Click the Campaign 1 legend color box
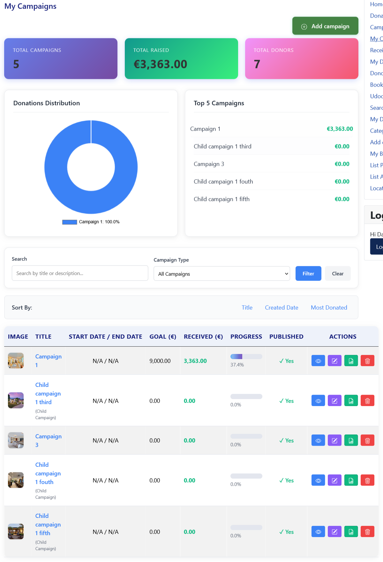The height and width of the screenshot is (562, 383). 70,222
